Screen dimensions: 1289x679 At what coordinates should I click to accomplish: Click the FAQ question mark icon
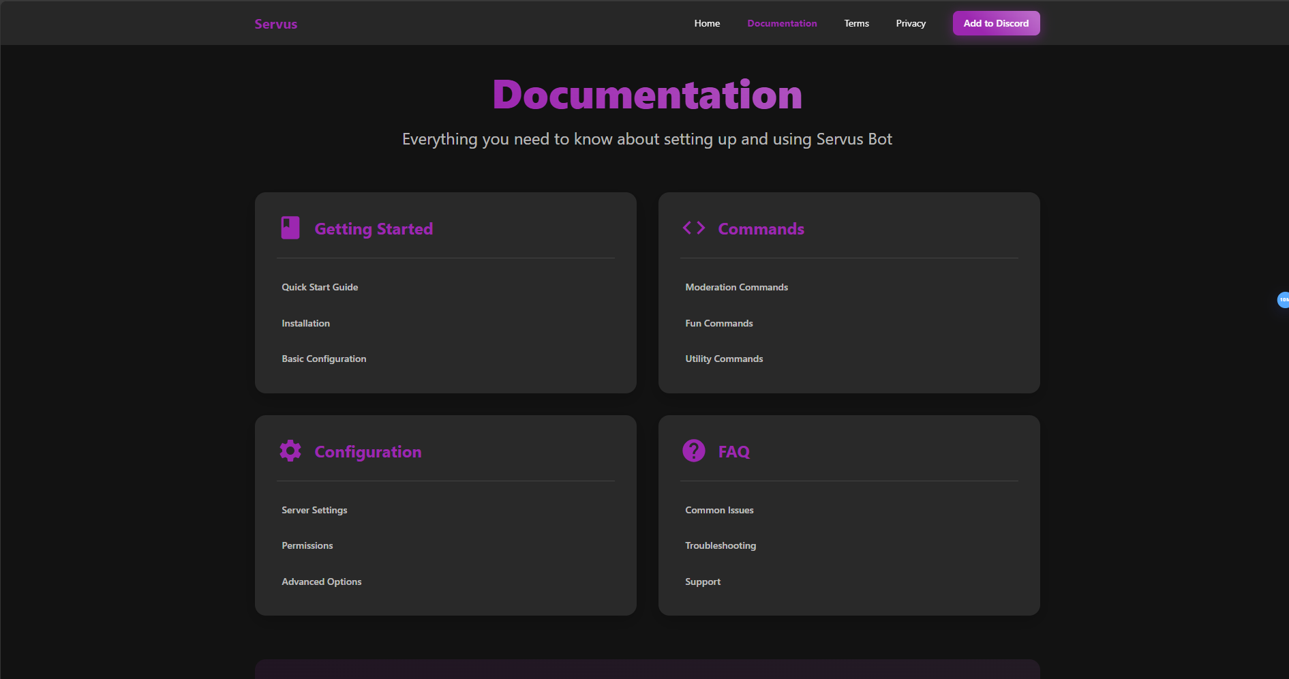[694, 451]
